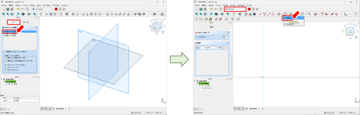Check 同じパーツの他のボディーから option

pos(6,58)
